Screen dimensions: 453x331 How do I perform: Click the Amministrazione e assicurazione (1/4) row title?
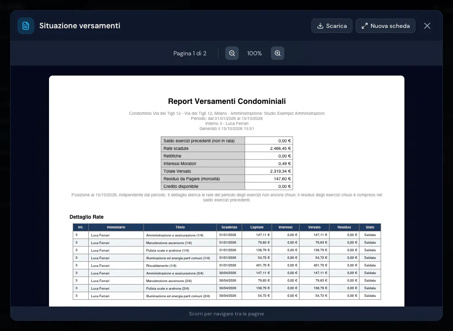click(x=175, y=235)
